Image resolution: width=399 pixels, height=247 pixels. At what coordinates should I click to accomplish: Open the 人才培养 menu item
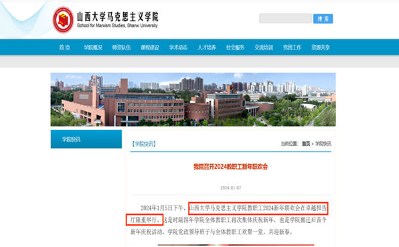207,48
